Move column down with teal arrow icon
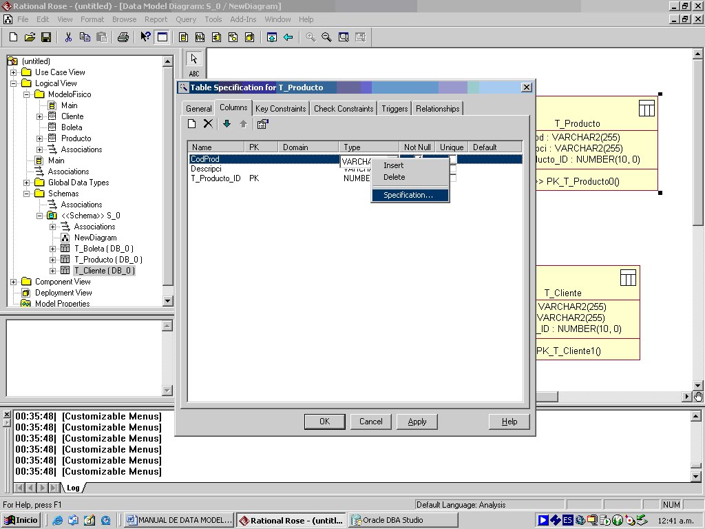Viewport: 705px width, 529px height. [227, 124]
